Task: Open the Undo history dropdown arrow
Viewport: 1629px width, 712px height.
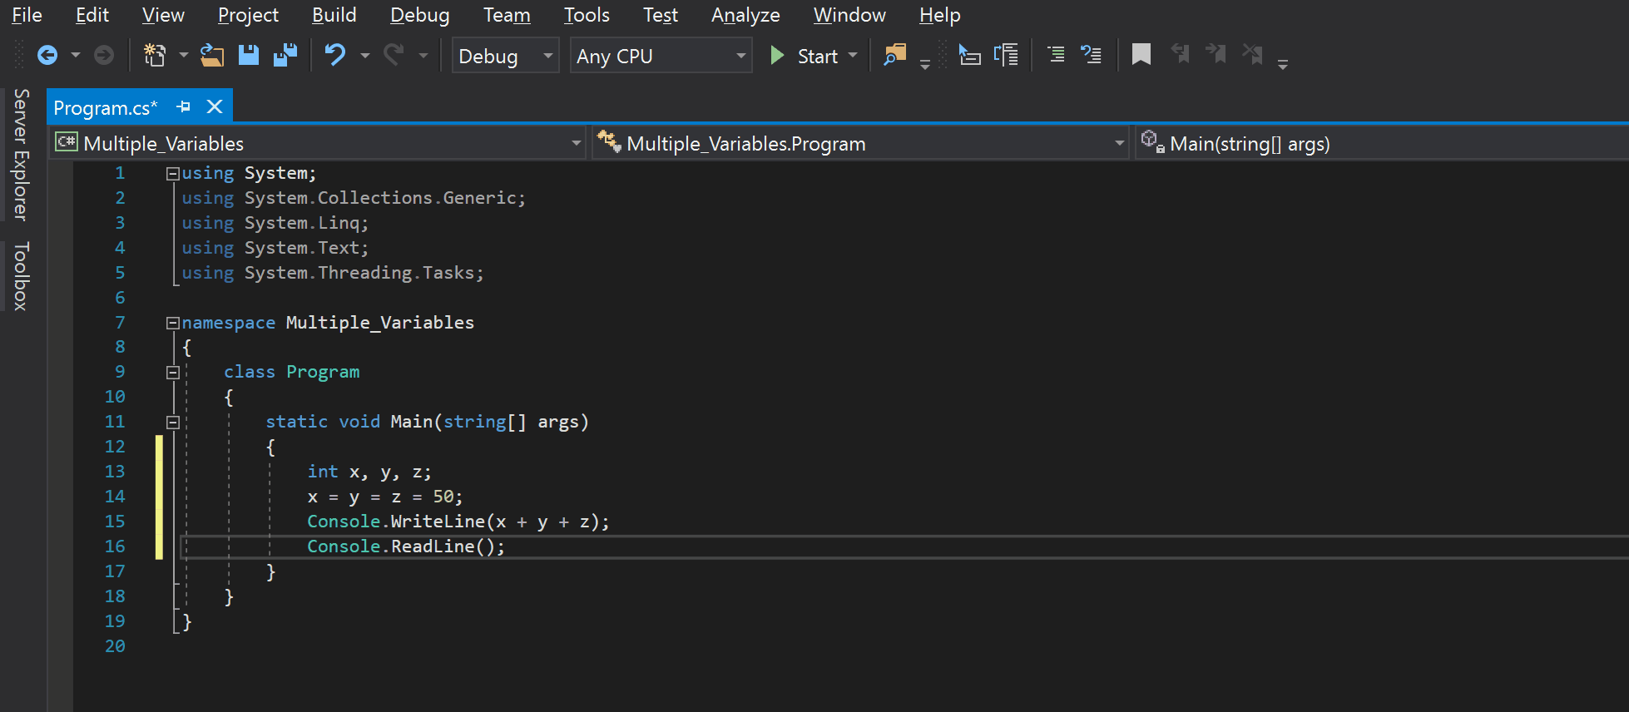Action: point(364,56)
